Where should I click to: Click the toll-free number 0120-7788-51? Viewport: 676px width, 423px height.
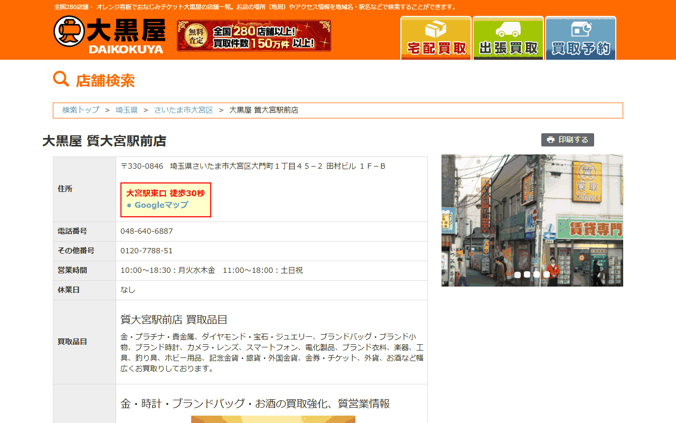[147, 251]
